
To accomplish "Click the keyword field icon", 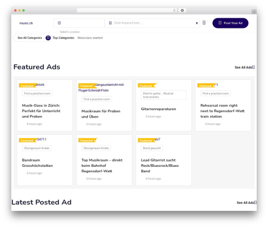I will coord(110,23).
